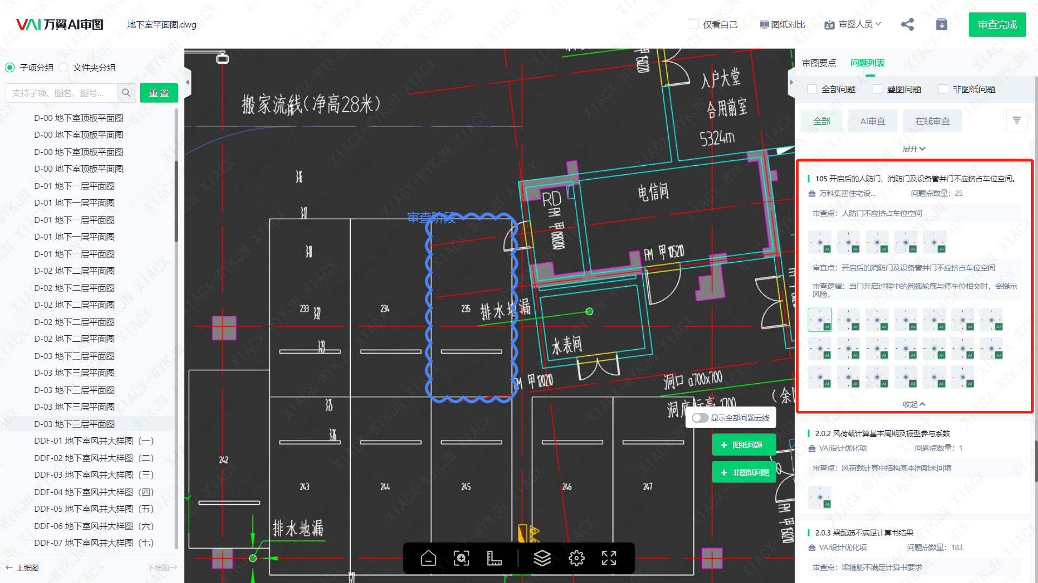
Task: Select D-01 地下一层平面图 in the drawing list
Action: pos(74,186)
